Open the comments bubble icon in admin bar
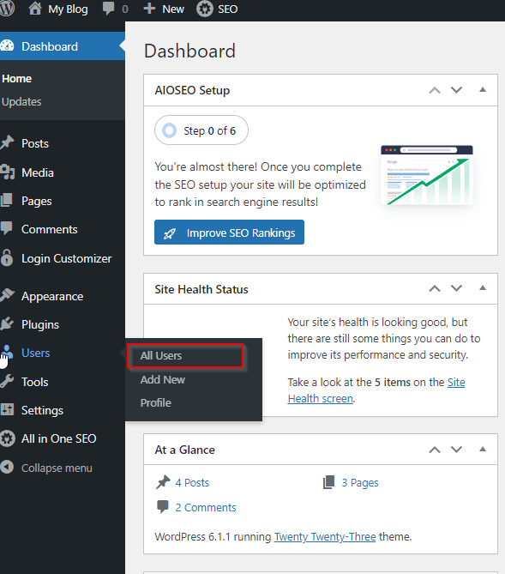Viewport: 505px width, 574px height. [108, 9]
